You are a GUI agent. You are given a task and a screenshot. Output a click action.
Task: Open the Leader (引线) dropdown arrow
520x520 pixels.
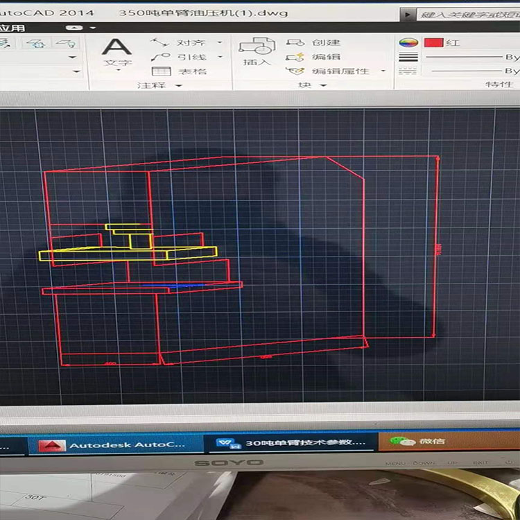coord(220,57)
